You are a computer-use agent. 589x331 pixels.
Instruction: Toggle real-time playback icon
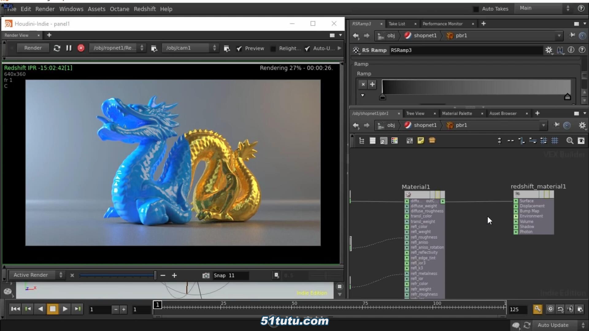[x=550, y=309]
